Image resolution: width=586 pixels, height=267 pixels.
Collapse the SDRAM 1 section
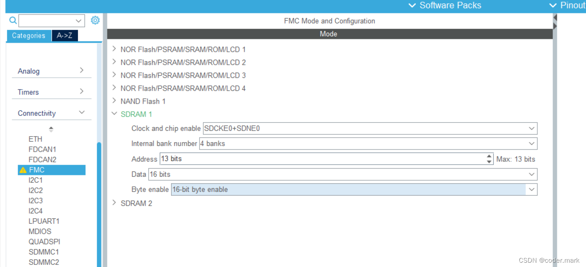(x=114, y=114)
